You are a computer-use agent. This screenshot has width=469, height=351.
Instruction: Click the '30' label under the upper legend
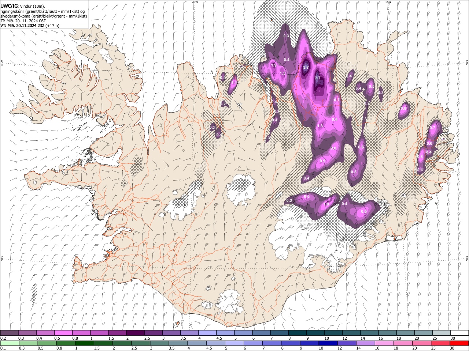(x=453, y=338)
